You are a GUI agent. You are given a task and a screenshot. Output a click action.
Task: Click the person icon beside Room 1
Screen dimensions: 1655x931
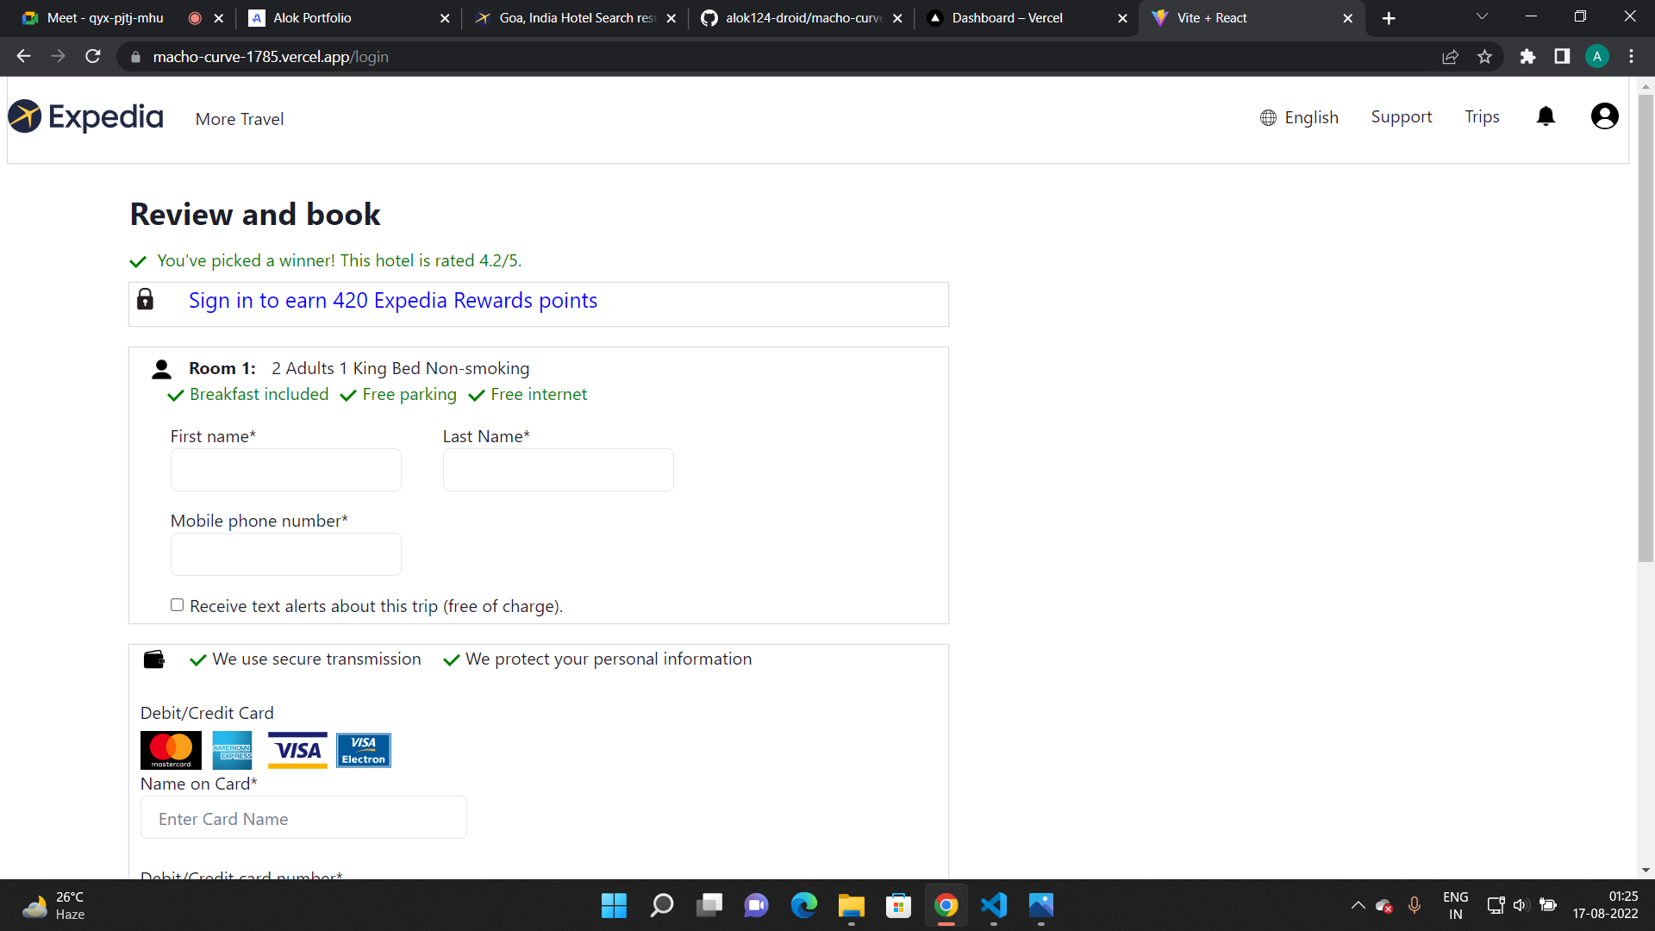pos(161,370)
